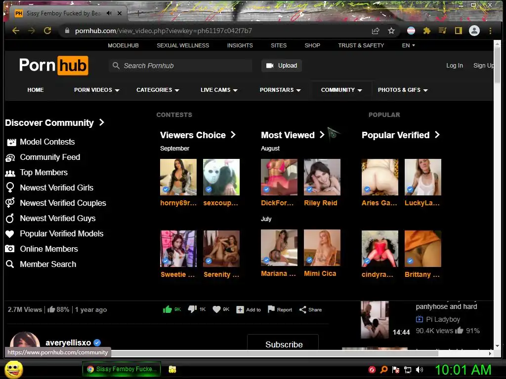Click the striped round extension icon

[411, 31]
